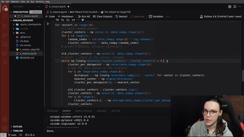
Task: Execute above cells from cell toolbar
Action: (63, 20)
